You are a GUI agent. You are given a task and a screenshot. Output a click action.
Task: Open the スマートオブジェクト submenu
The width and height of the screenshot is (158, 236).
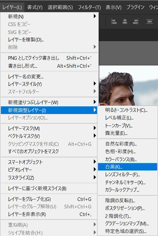click(x=49, y=162)
